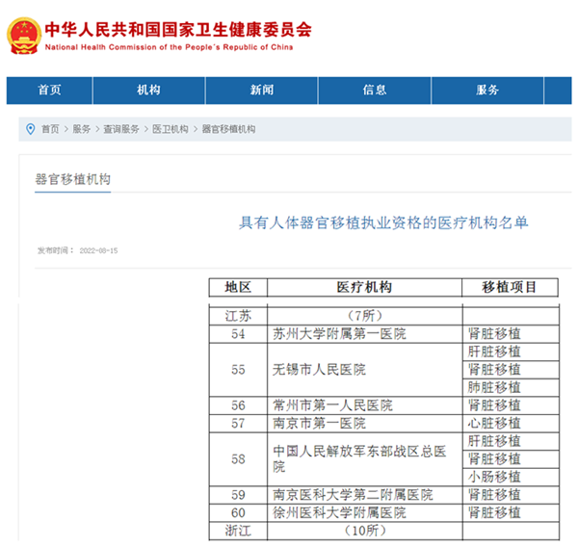Go to the 新闻 navigation tab
Image resolution: width=578 pixels, height=547 pixels.
click(262, 90)
